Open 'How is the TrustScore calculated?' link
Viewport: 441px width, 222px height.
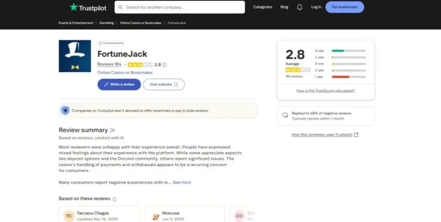click(x=326, y=91)
